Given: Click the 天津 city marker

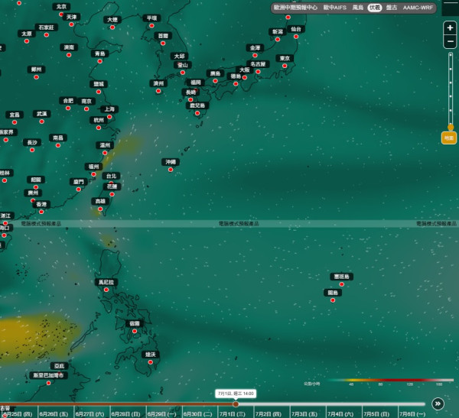Looking at the screenshot, I should [x=71, y=24].
